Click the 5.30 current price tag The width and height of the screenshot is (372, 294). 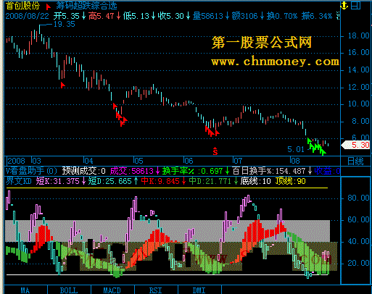pos(355,145)
